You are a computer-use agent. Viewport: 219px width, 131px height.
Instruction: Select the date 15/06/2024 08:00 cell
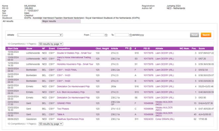point(13,53)
